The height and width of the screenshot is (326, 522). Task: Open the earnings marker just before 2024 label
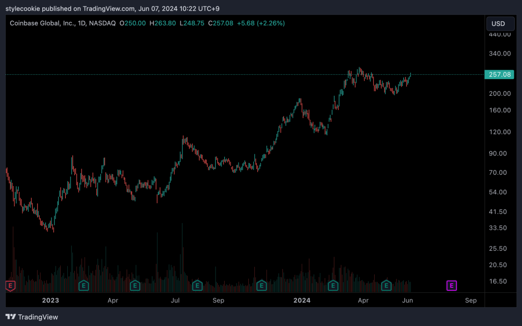coord(262,285)
